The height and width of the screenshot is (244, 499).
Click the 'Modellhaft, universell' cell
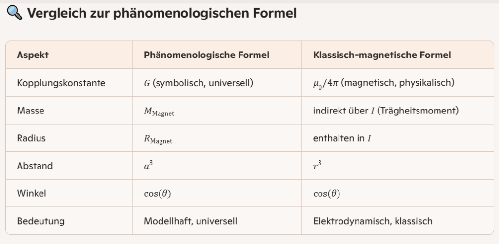190,221
